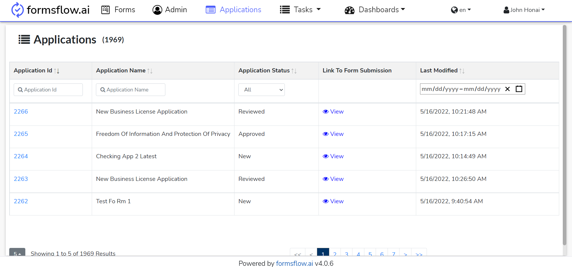Focus the Application Name search field

(130, 90)
